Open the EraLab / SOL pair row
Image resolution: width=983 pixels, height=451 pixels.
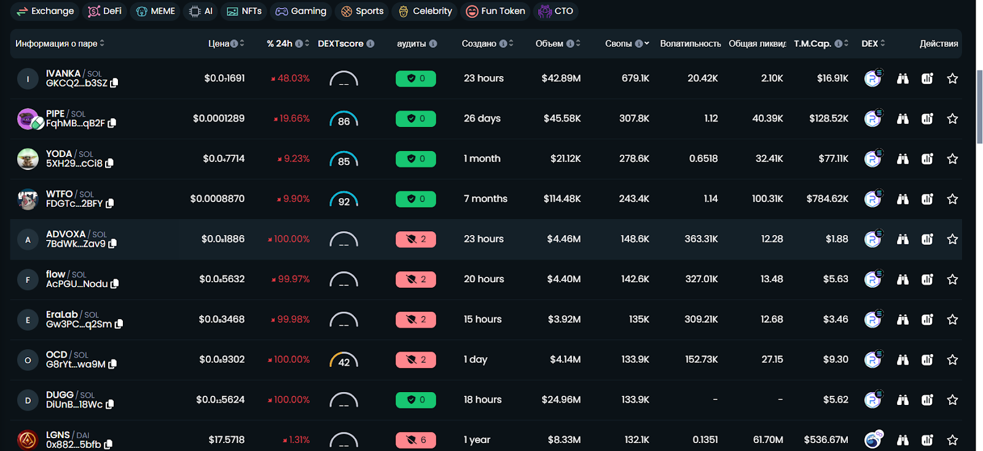pyautogui.click(x=486, y=320)
